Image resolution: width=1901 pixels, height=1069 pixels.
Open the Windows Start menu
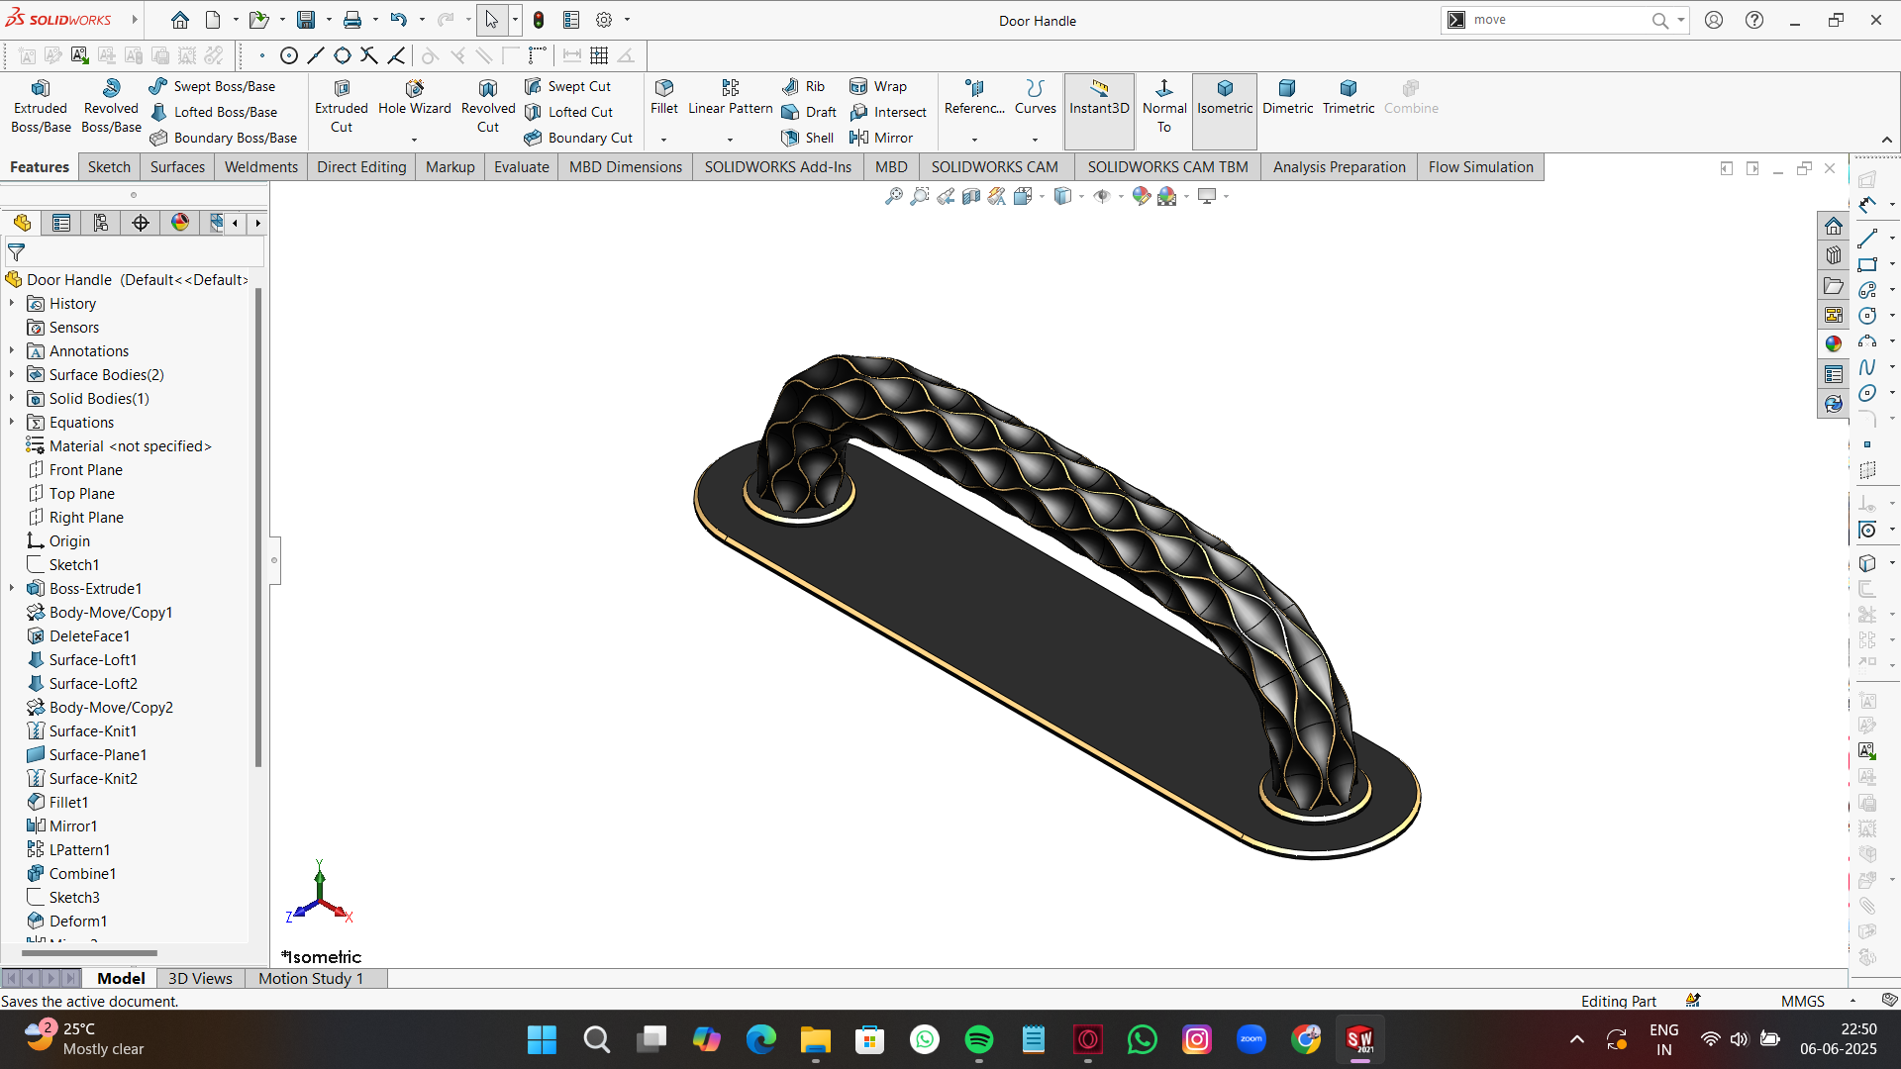pyautogui.click(x=542, y=1039)
